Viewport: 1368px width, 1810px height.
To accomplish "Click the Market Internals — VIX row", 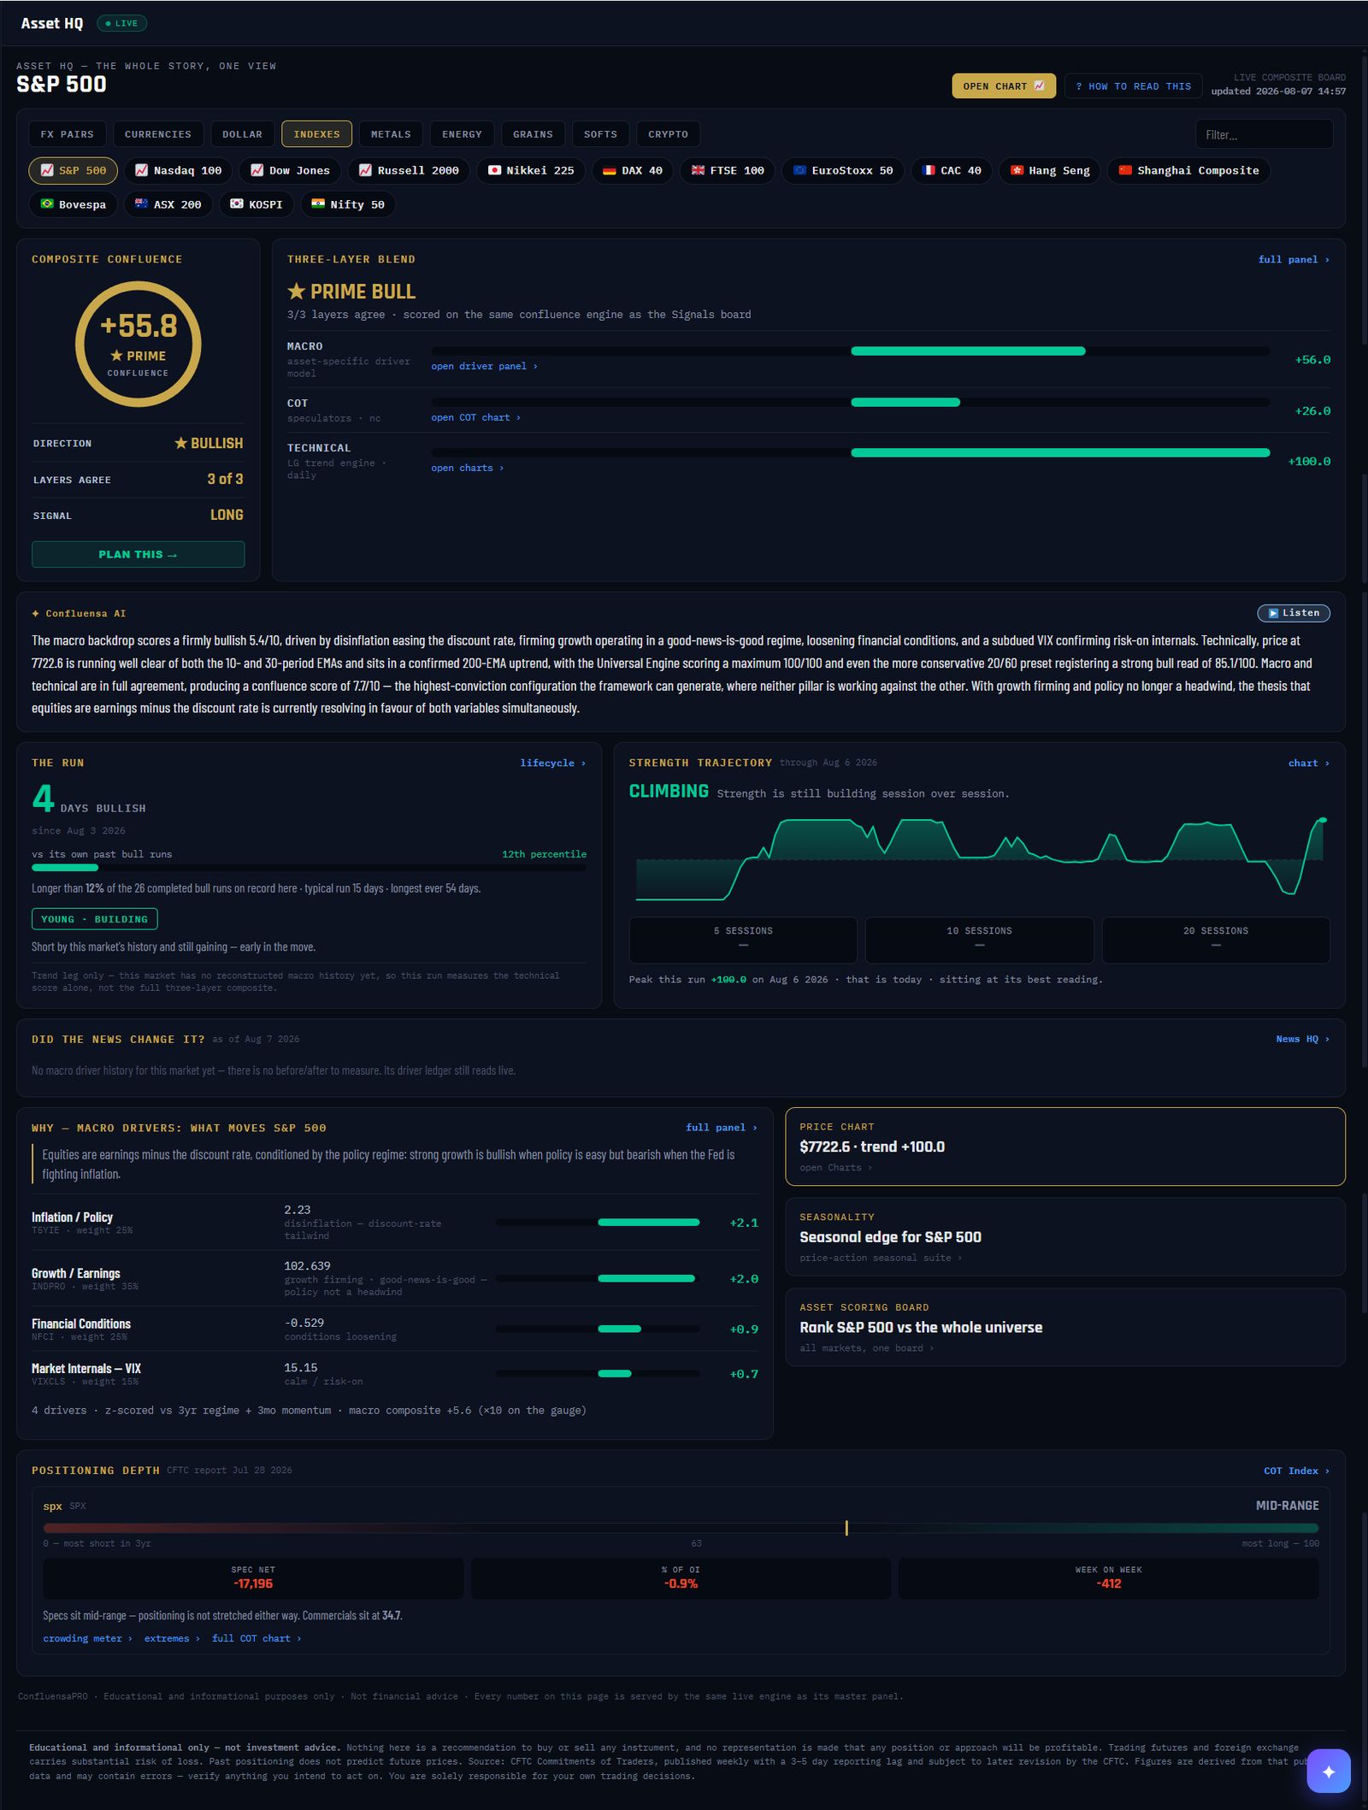I will tap(394, 1374).
